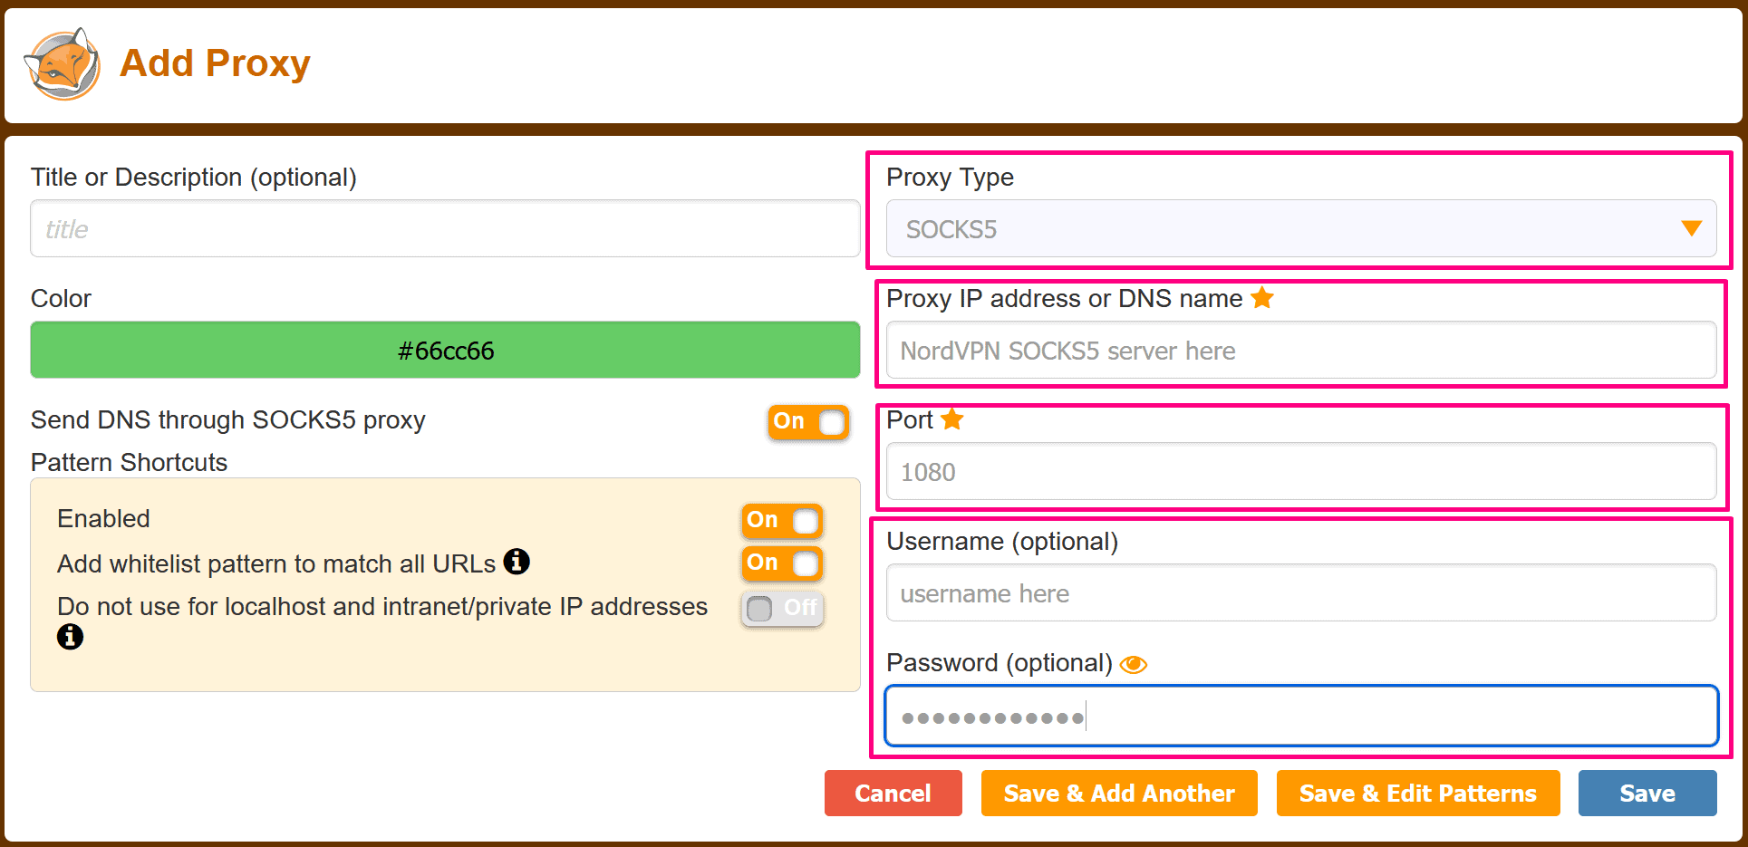
Task: Enable Do not use for localhost toggle
Action: (x=781, y=609)
